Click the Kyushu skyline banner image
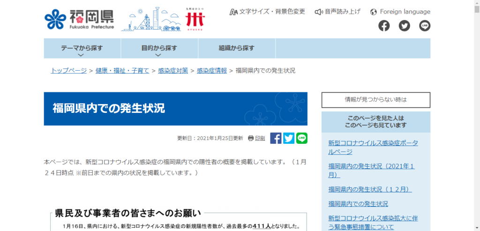 tap(164, 19)
